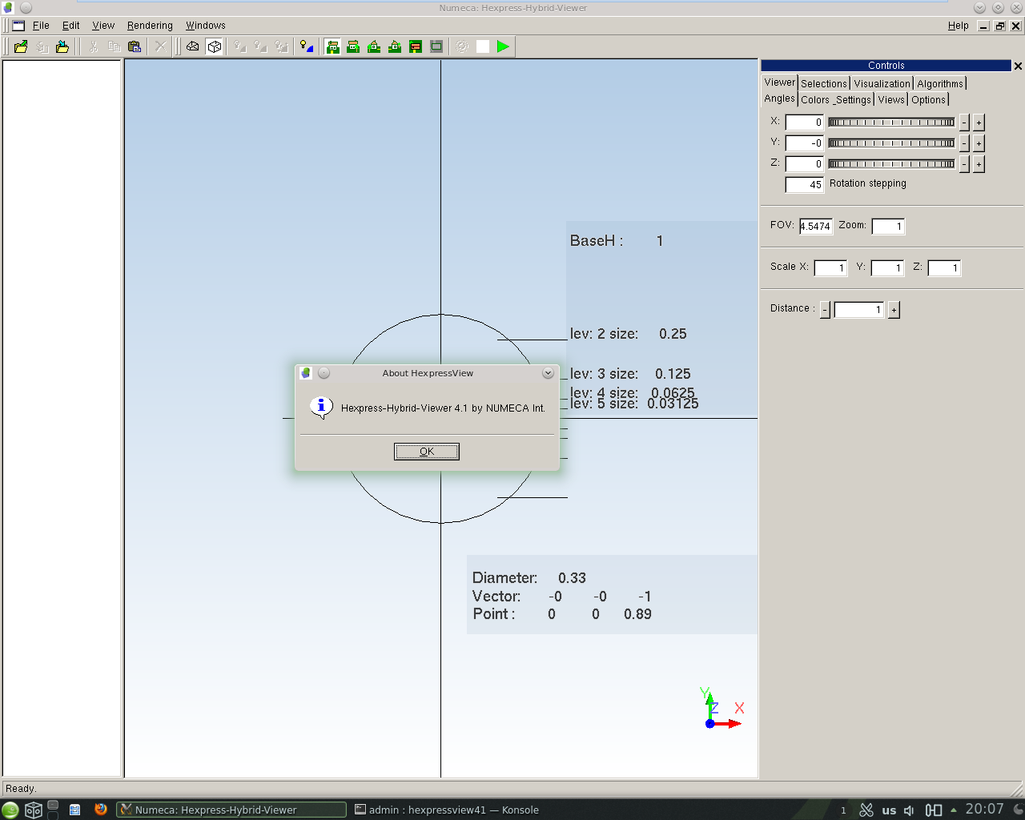The image size is (1025, 820).
Task: Click the red and yellow house view icon
Action: click(x=416, y=46)
